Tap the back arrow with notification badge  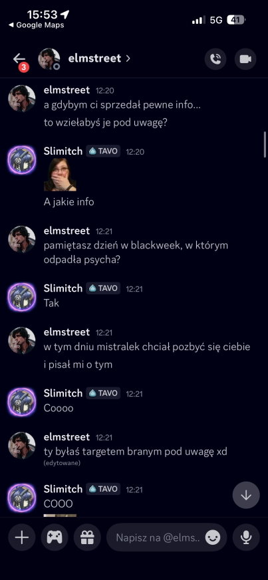[x=20, y=59]
